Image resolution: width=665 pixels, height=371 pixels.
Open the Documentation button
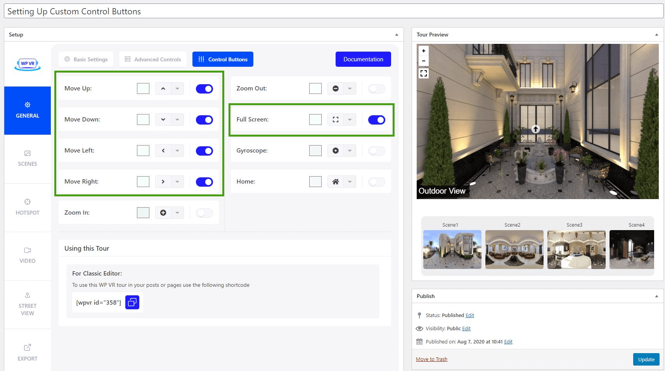tap(363, 59)
